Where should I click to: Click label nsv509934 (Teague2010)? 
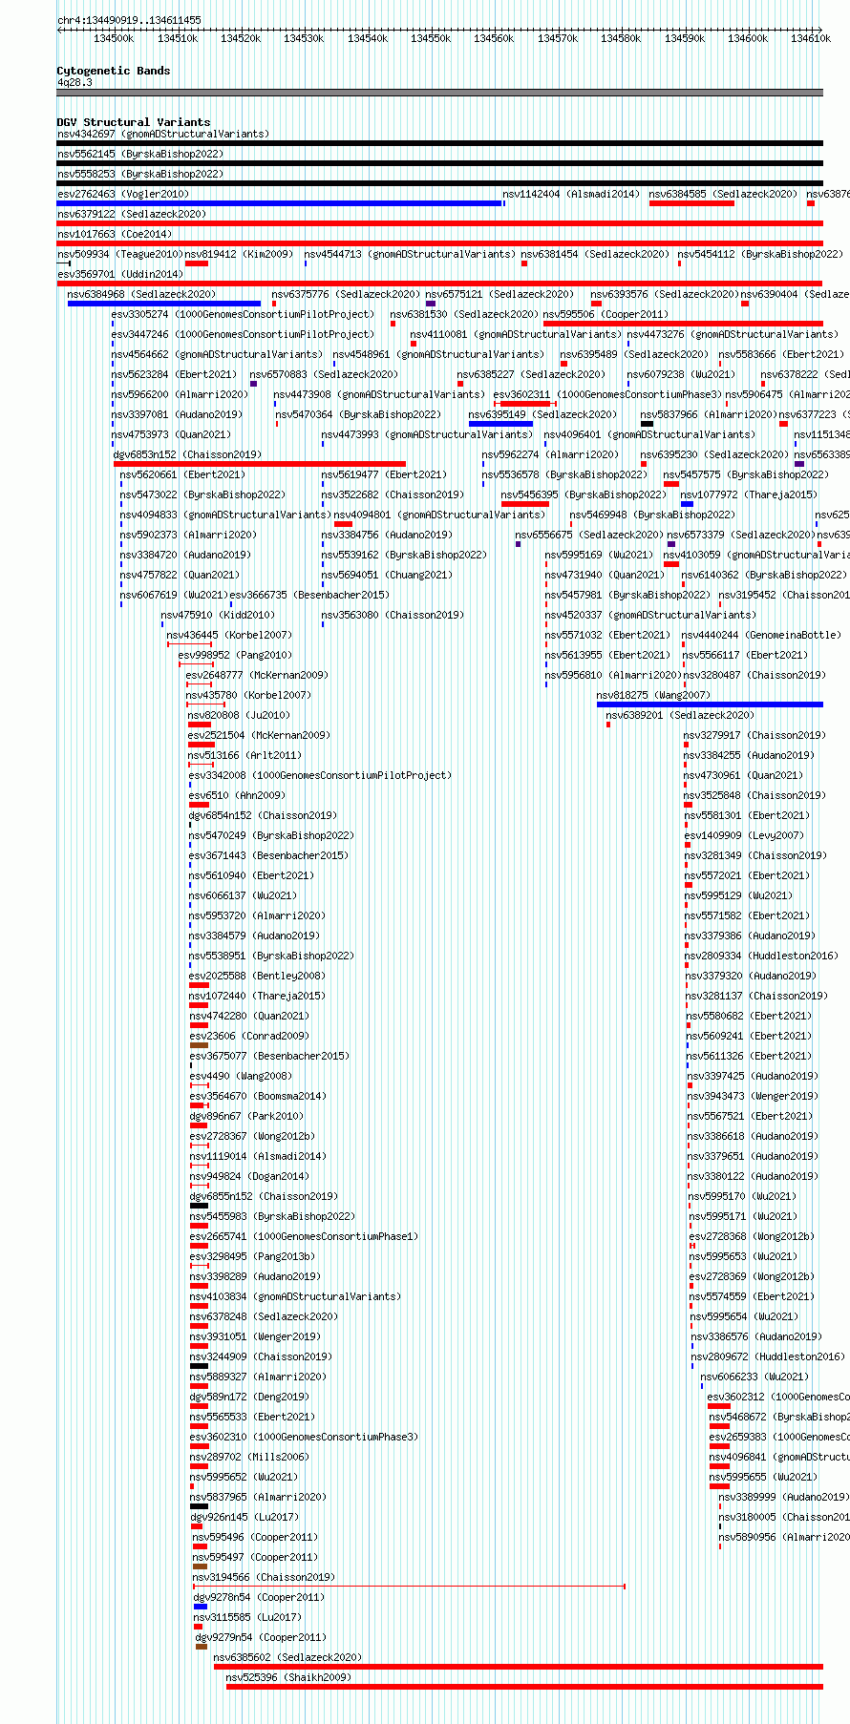tap(120, 254)
